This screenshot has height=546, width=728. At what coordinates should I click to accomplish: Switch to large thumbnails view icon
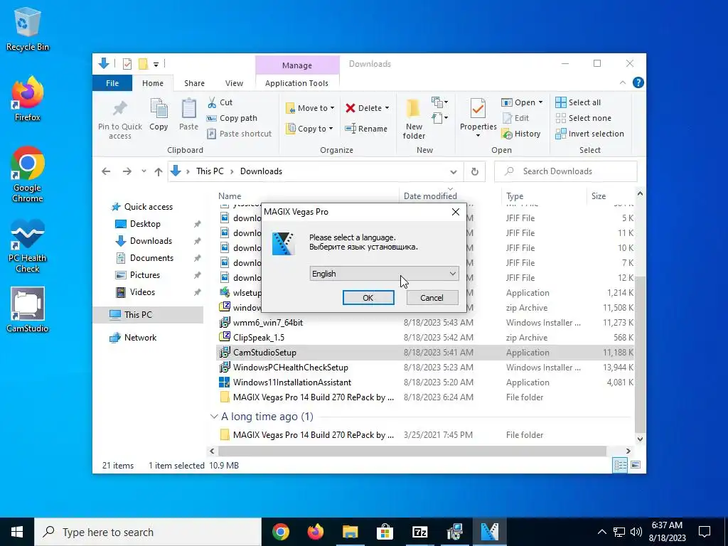point(636,465)
